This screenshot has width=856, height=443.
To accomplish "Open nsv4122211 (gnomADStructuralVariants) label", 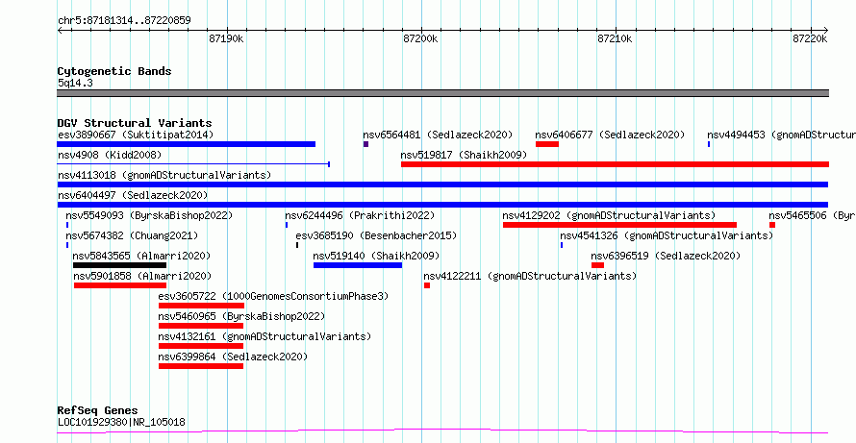I will [530, 276].
